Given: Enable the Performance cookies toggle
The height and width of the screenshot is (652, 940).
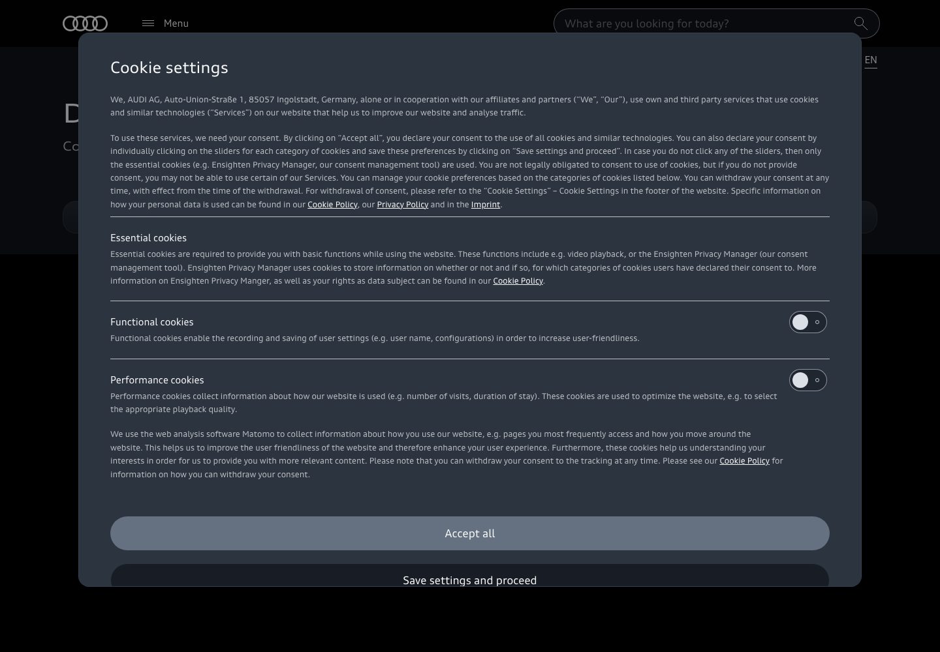Looking at the screenshot, I should (x=808, y=380).
